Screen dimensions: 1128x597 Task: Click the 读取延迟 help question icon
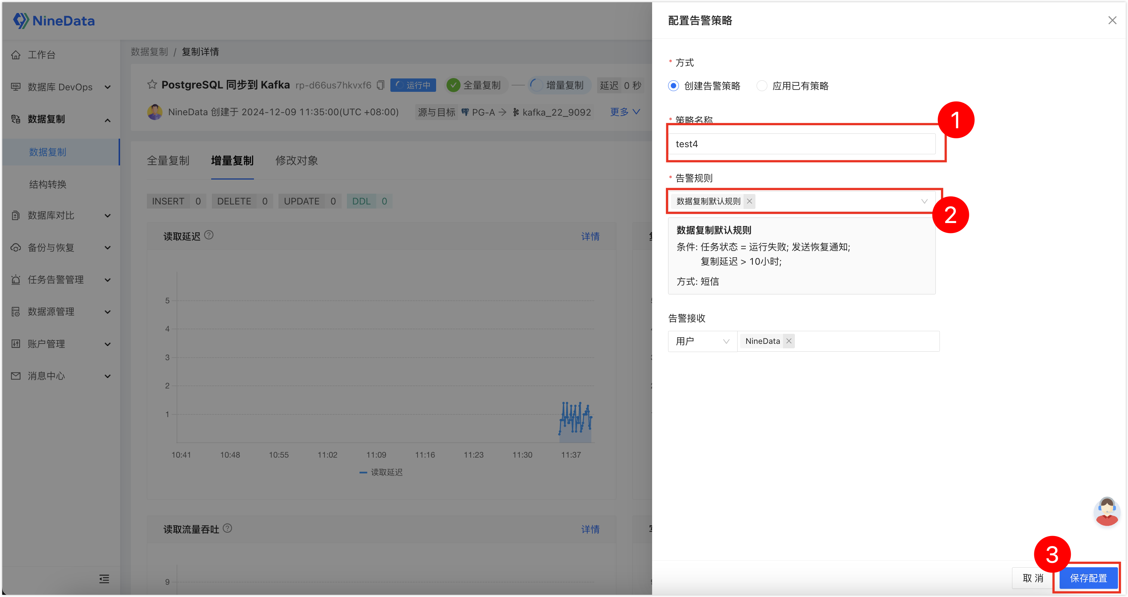coord(209,235)
